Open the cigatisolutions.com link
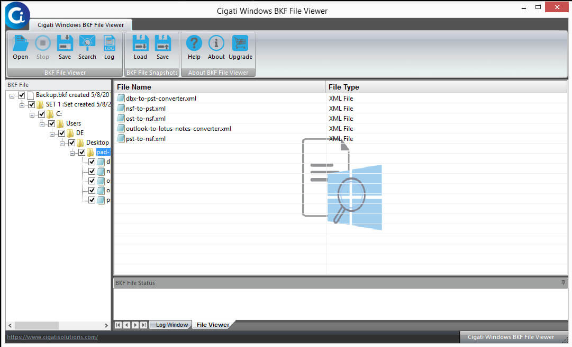 [52, 337]
